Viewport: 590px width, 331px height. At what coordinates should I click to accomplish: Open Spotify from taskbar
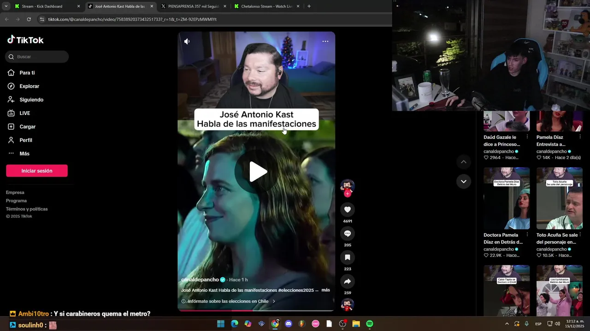pyautogui.click(x=370, y=324)
